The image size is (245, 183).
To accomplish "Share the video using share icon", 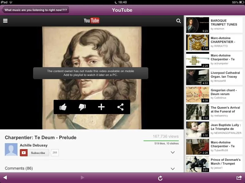I will [120, 107].
